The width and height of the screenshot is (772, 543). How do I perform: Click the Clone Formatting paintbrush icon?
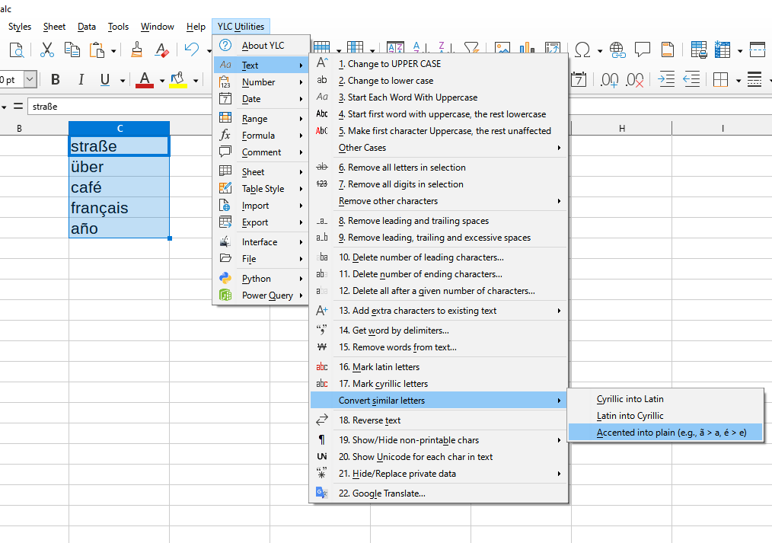(137, 50)
